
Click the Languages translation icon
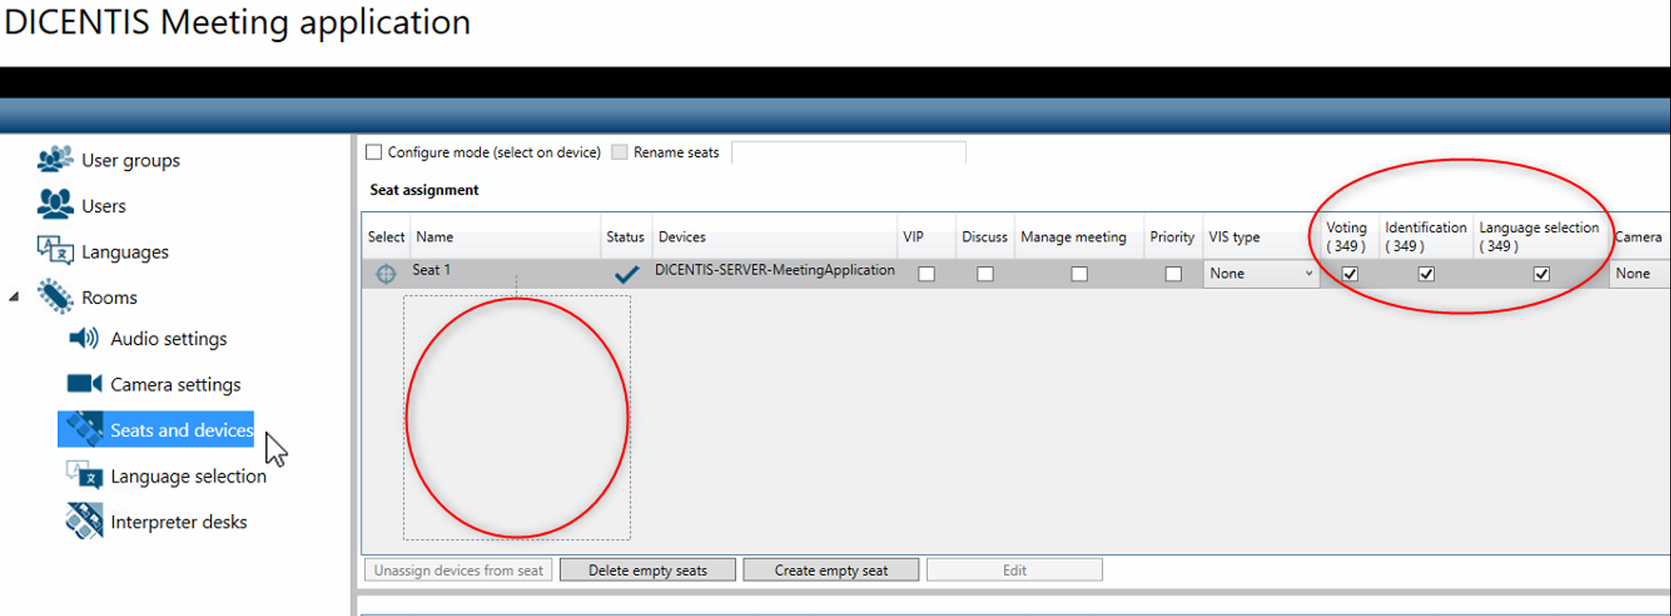click(x=55, y=250)
